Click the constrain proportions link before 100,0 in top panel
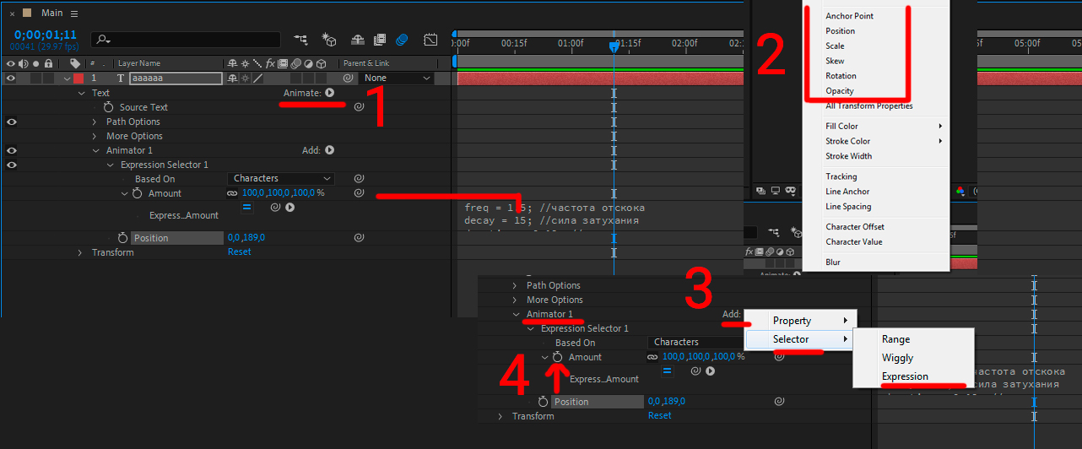The image size is (1082, 449). 232,193
